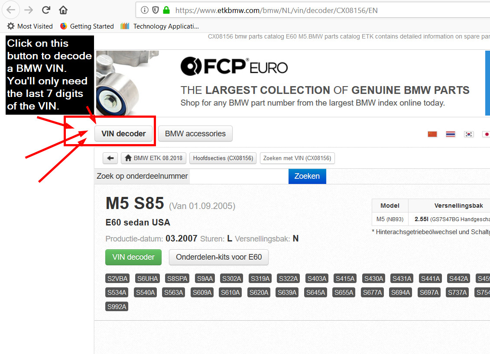Click the blue Zoeken search button

coord(307,177)
